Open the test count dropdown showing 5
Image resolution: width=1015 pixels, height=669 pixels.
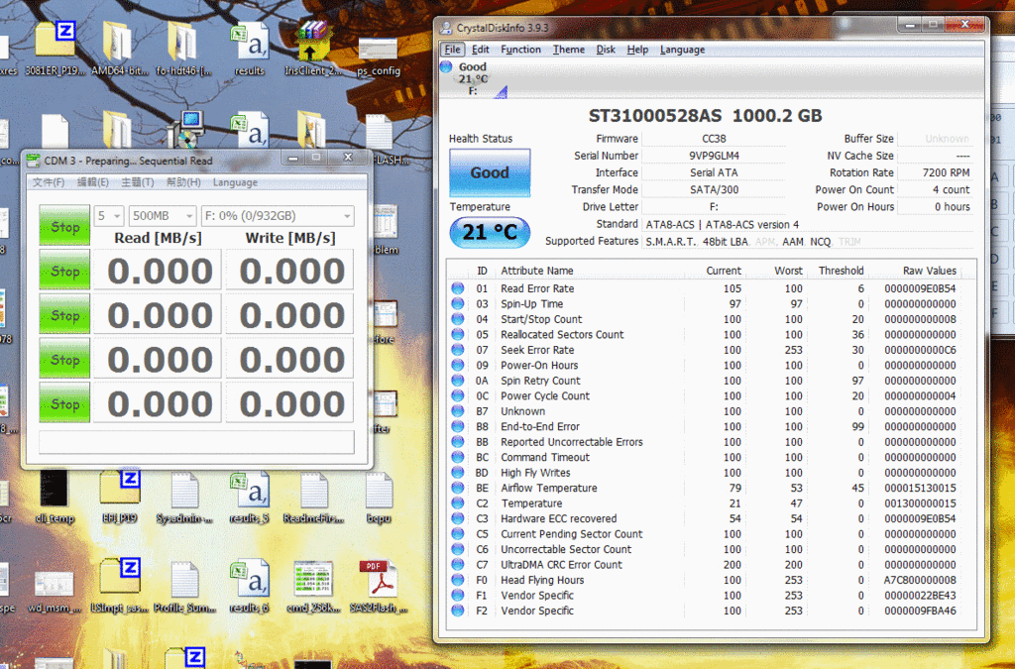pos(109,216)
